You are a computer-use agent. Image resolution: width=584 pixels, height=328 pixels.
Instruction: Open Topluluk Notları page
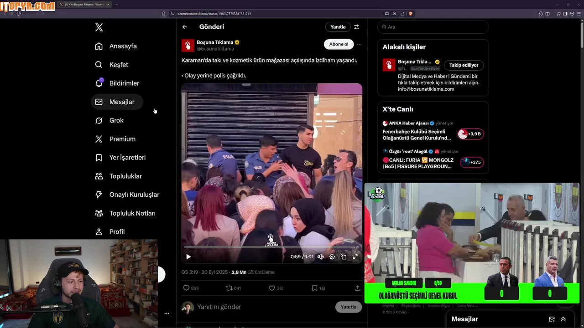coord(125,213)
